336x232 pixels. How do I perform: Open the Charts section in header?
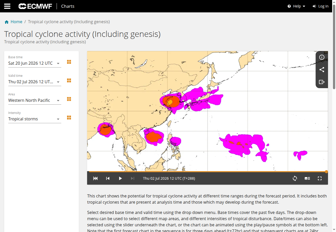click(x=68, y=6)
